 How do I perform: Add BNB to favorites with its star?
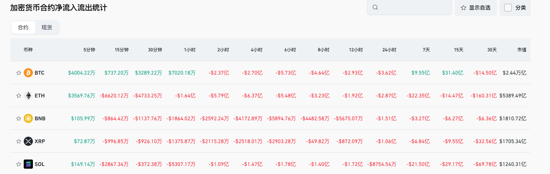18,118
